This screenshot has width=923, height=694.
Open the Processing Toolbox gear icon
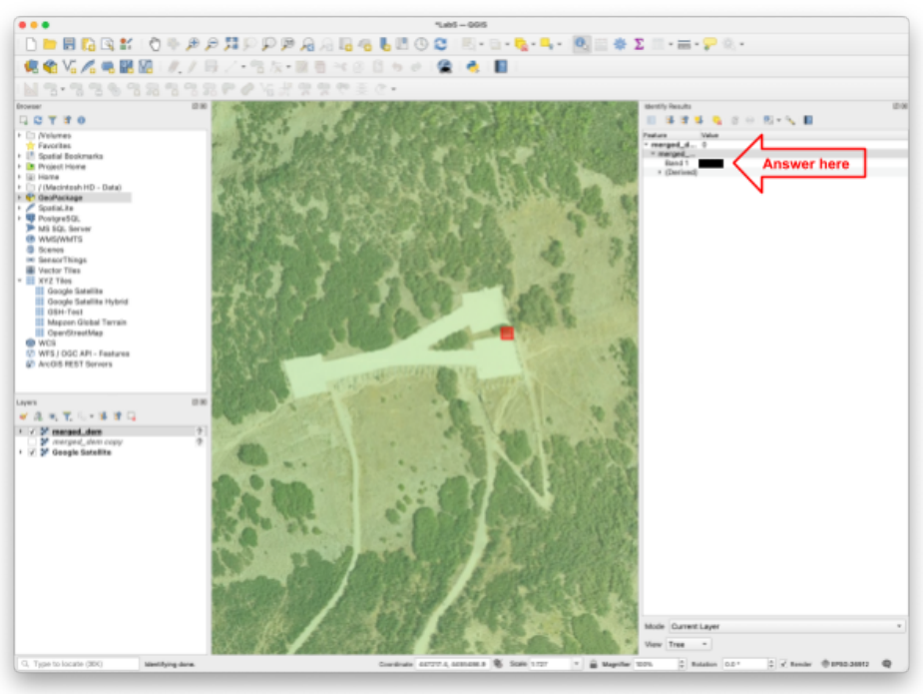(x=620, y=44)
